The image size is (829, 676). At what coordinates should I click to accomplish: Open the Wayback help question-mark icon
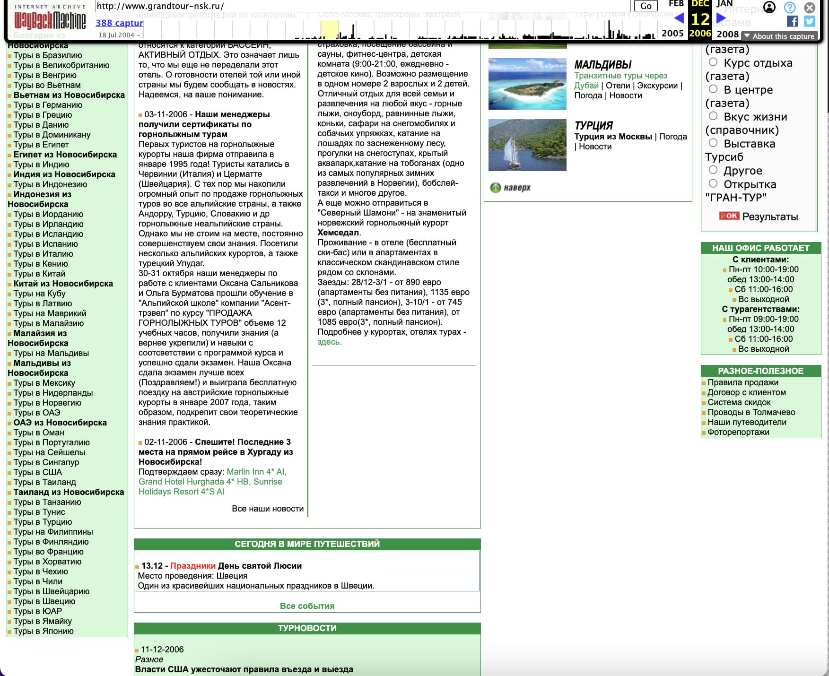(790, 7)
